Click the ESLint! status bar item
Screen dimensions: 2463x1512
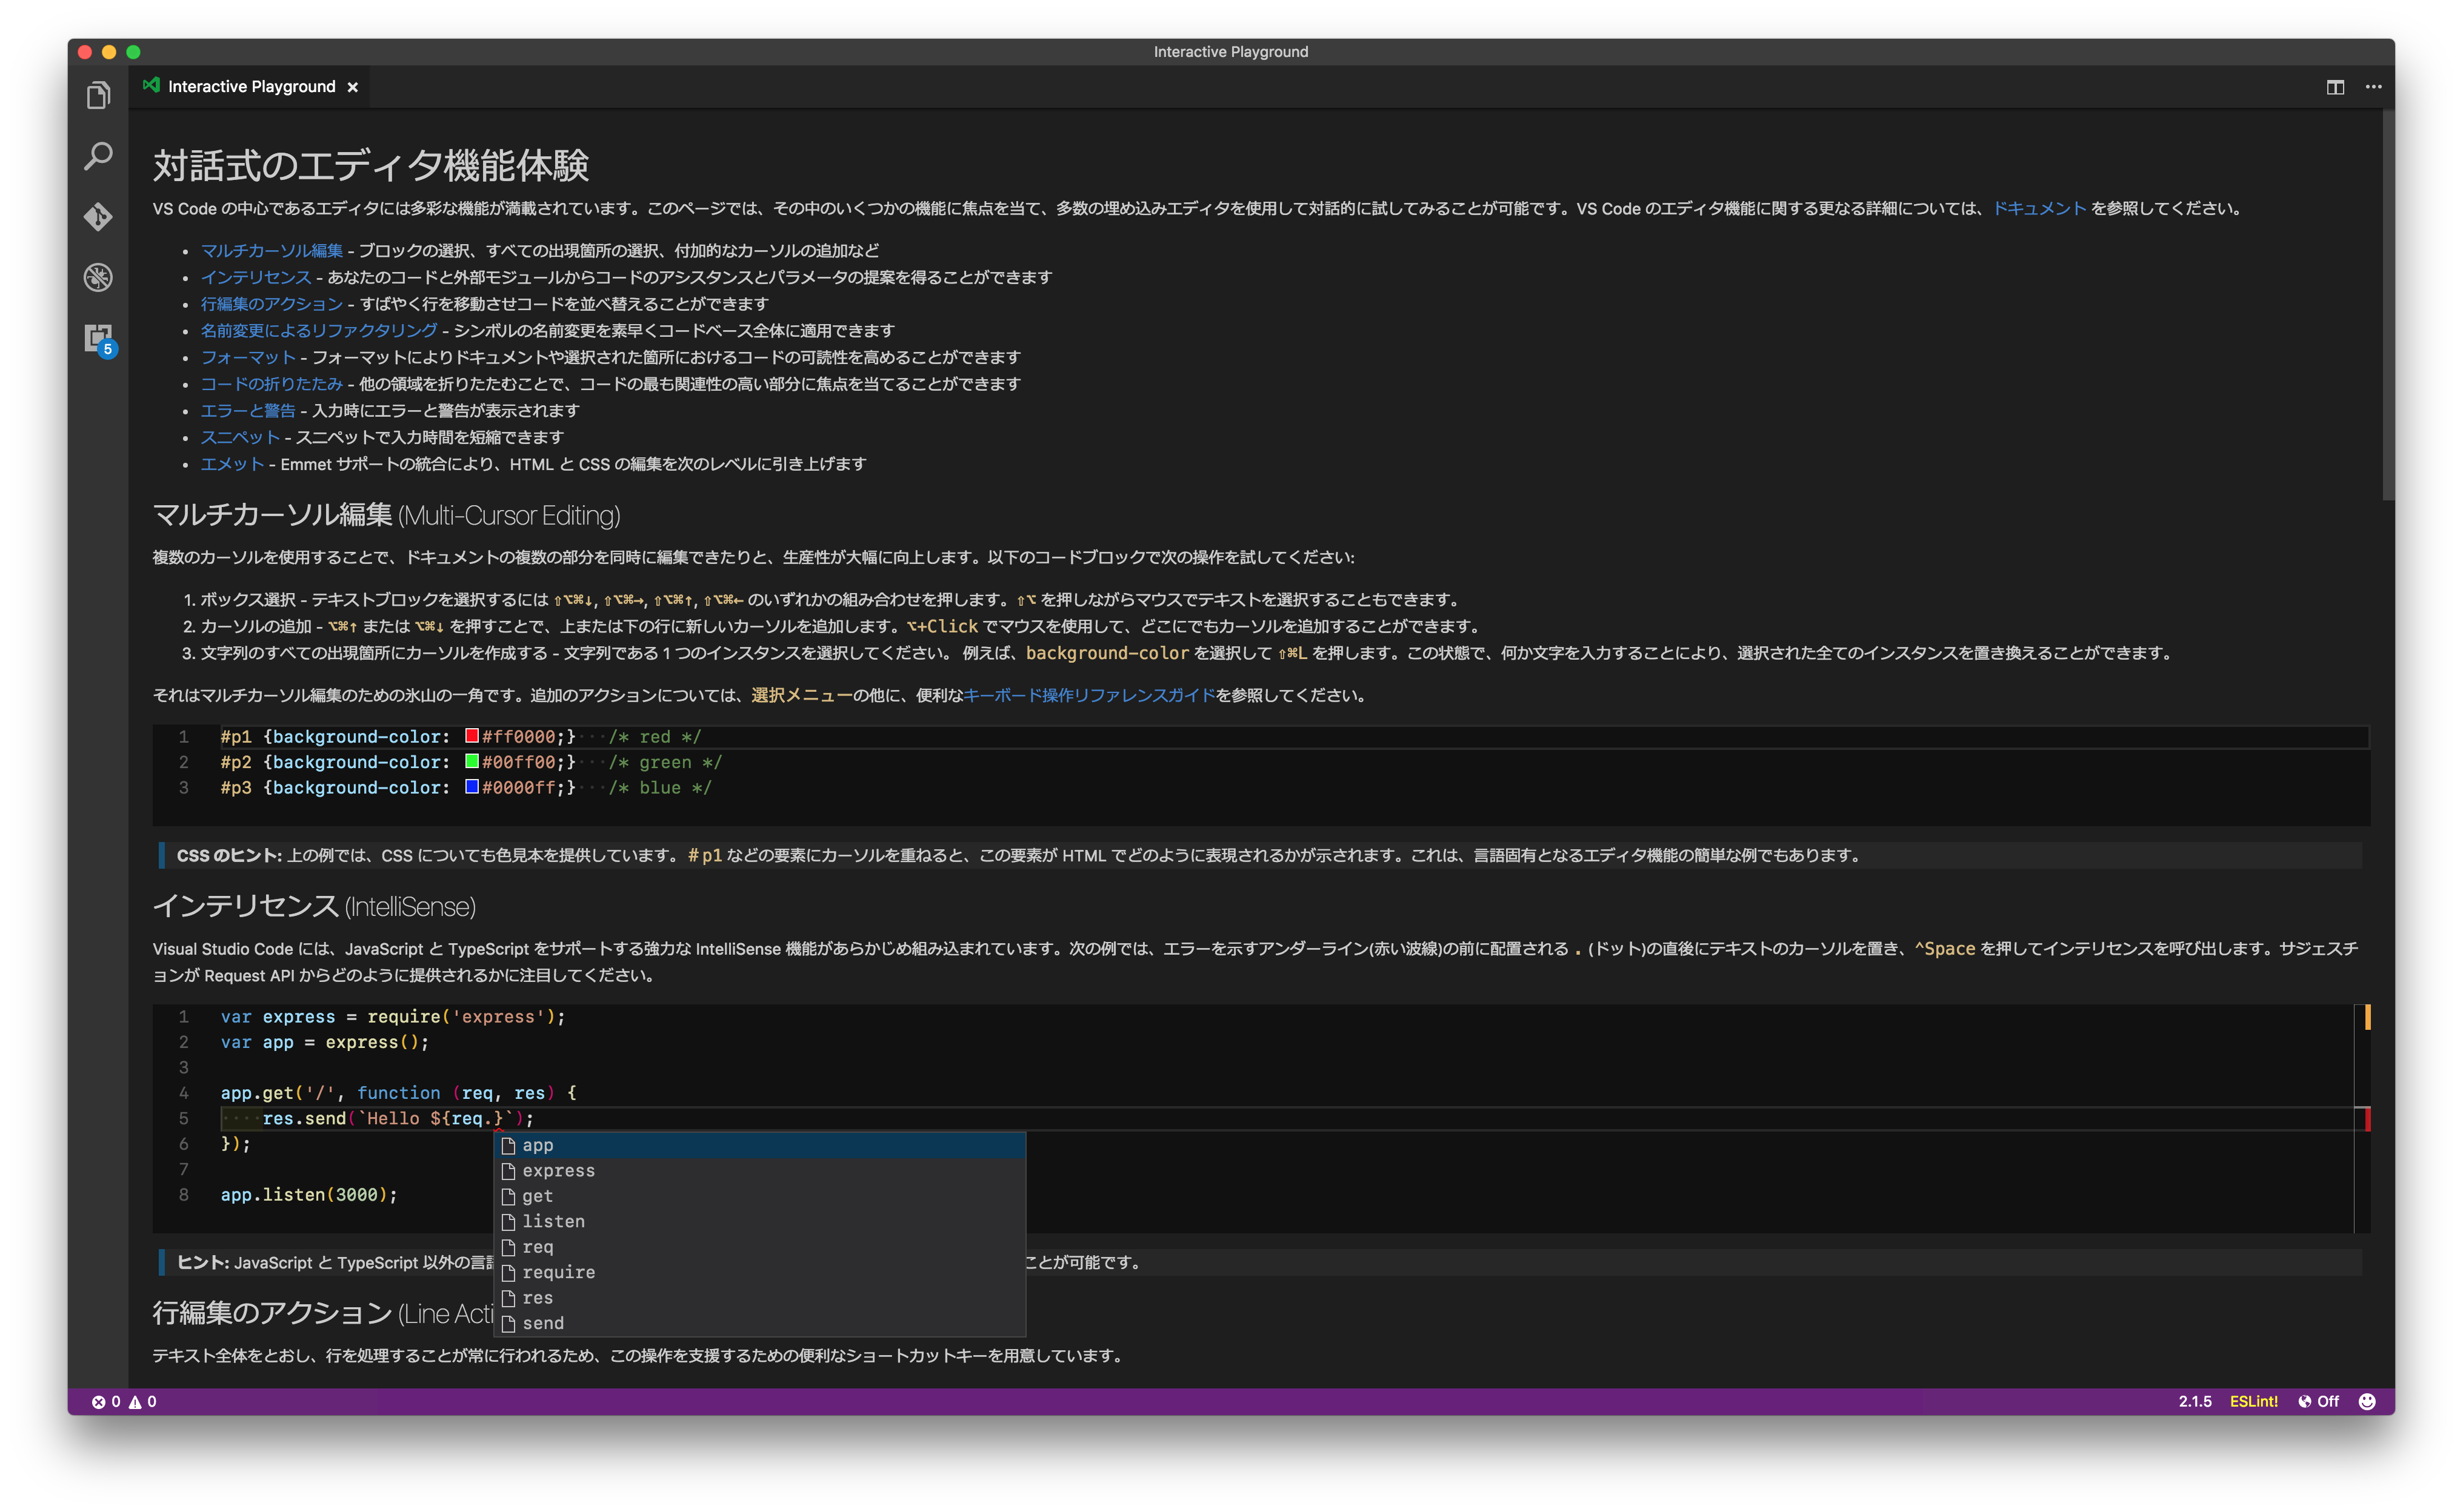click(2253, 1401)
